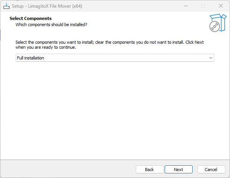Click the setup installer icon in title bar

7,6
